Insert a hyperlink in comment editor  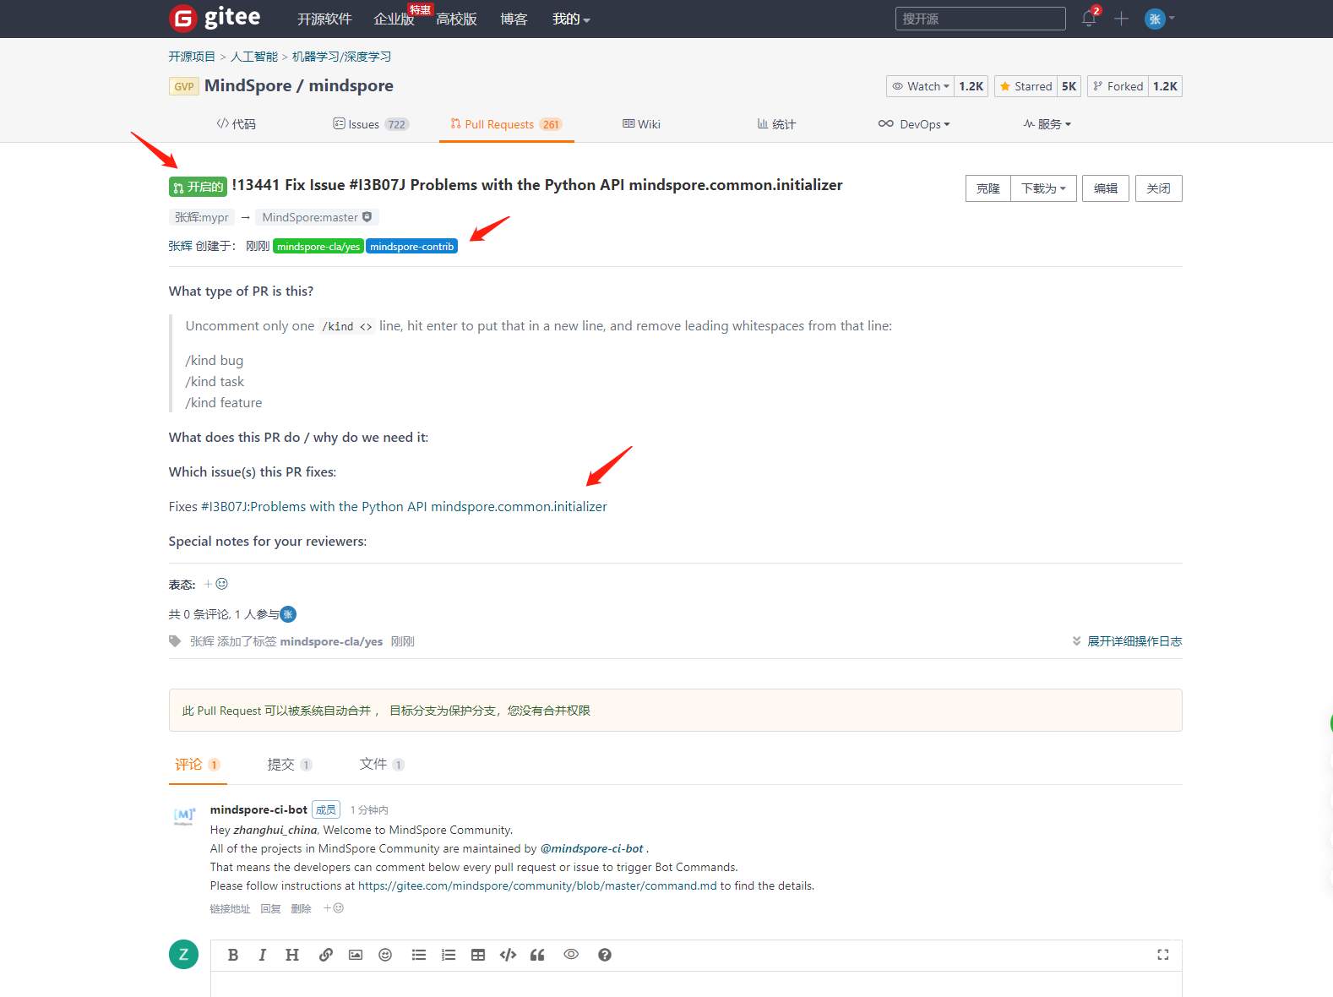click(x=326, y=955)
